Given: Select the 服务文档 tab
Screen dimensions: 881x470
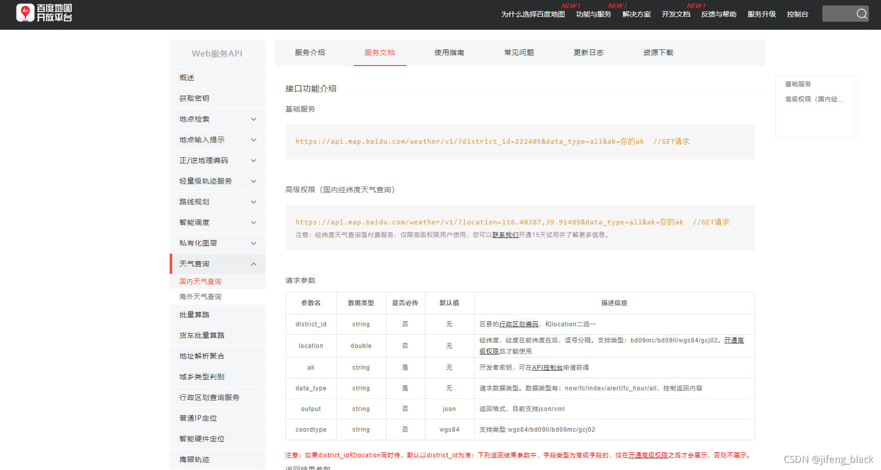Looking at the screenshot, I should (380, 52).
